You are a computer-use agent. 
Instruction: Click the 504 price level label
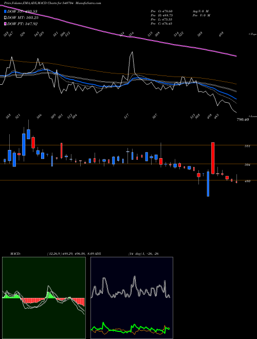247,165
